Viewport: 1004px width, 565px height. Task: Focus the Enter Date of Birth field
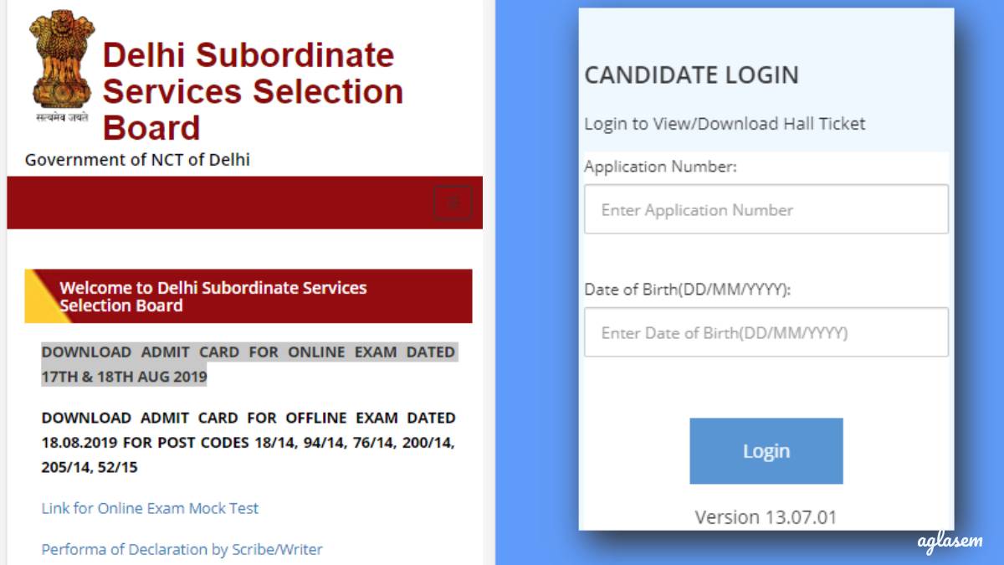[x=766, y=332]
